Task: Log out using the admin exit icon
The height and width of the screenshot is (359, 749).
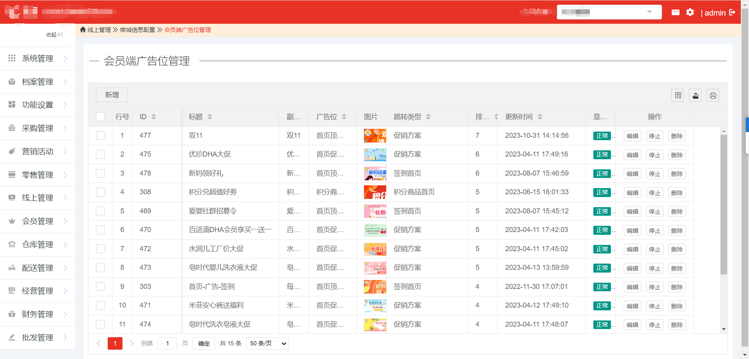Action: pos(732,12)
